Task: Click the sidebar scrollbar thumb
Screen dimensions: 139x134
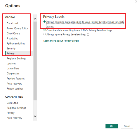Action: tap(35, 61)
